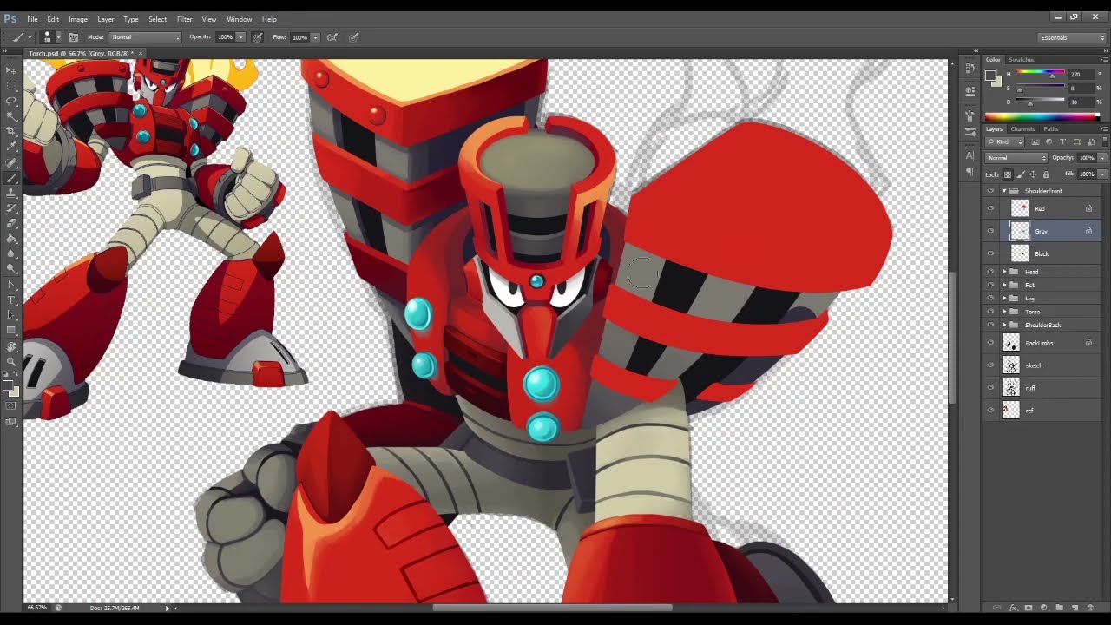Open the File menu
1111x625 pixels.
coord(32,19)
